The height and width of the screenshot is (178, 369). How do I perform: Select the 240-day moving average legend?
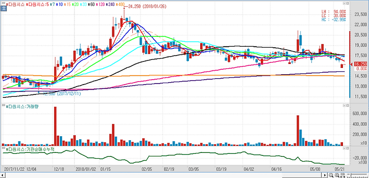[110, 4]
